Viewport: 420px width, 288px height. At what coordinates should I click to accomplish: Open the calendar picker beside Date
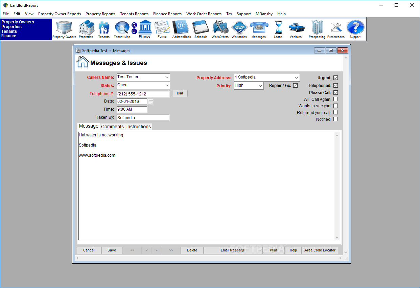coord(151,102)
